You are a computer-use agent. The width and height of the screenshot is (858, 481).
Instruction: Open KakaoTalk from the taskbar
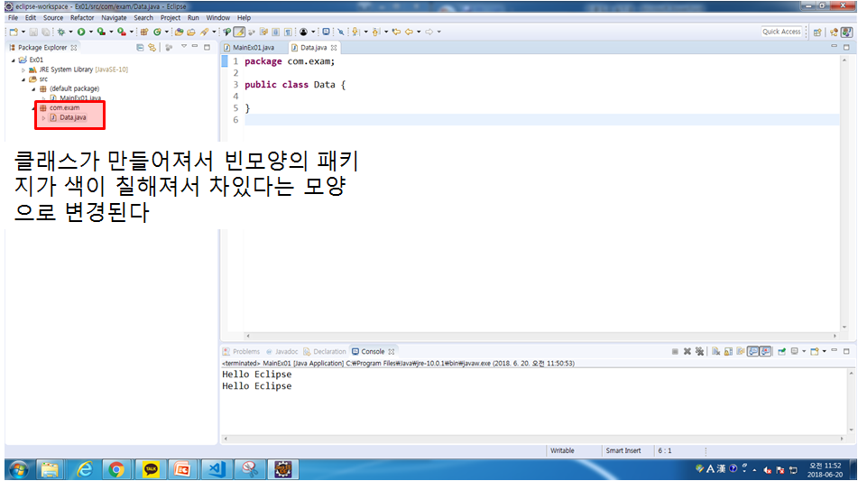pos(151,469)
